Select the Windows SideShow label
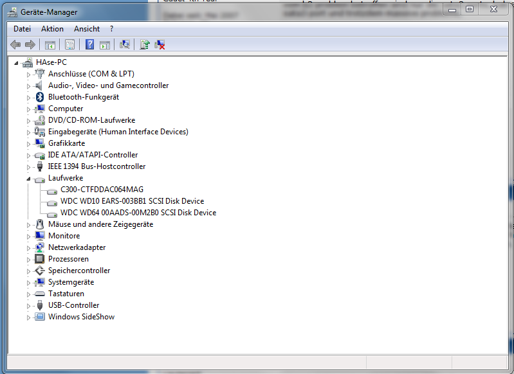 [81, 317]
